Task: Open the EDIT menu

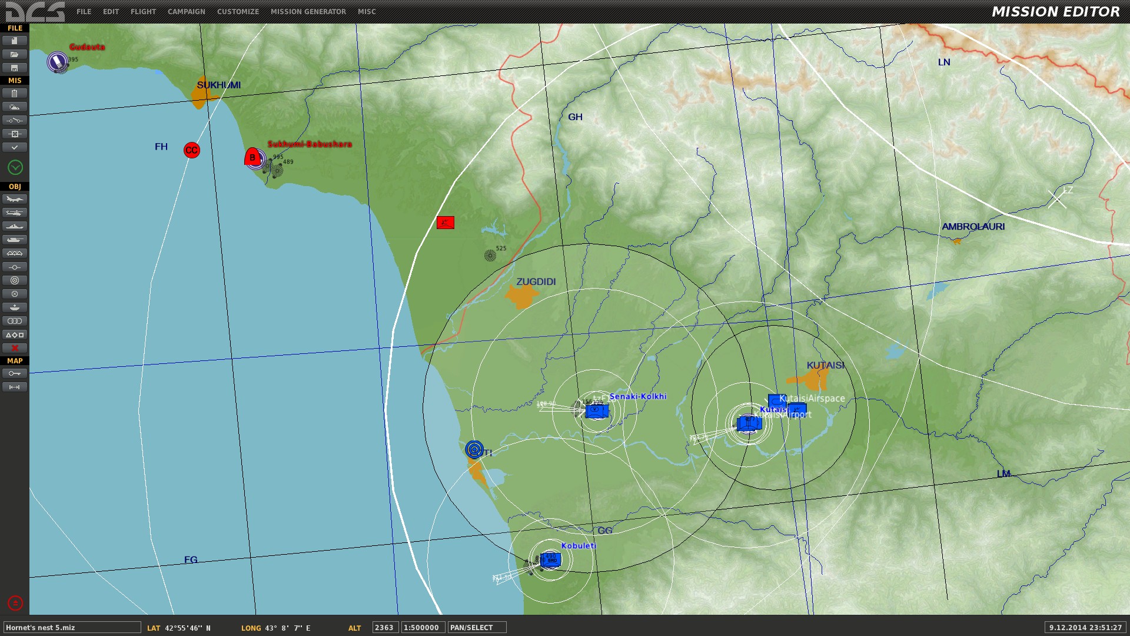Action: [111, 12]
